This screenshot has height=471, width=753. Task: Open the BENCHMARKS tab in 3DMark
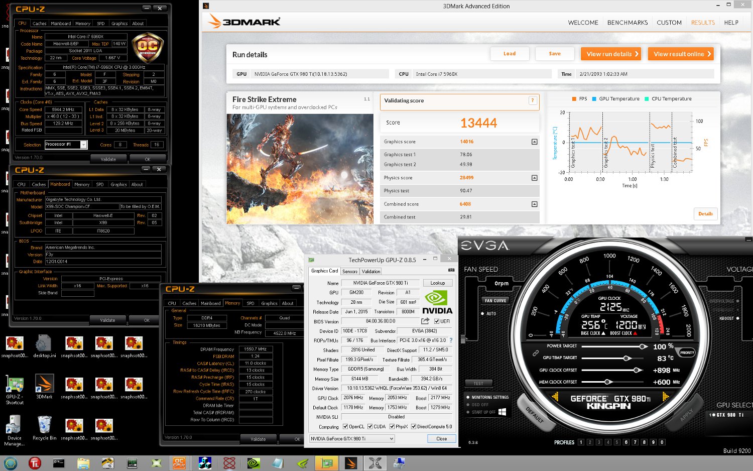coord(627,23)
